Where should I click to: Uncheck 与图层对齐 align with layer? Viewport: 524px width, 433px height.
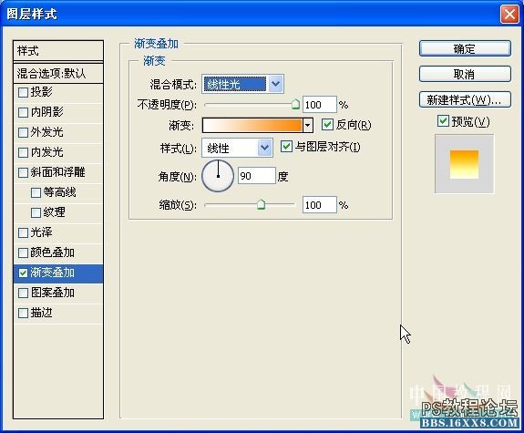(x=286, y=147)
